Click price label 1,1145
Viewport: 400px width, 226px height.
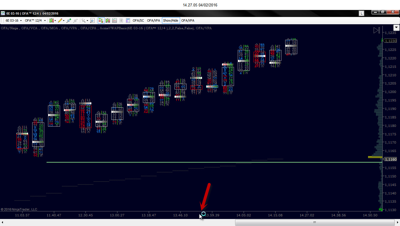click(x=391, y=185)
